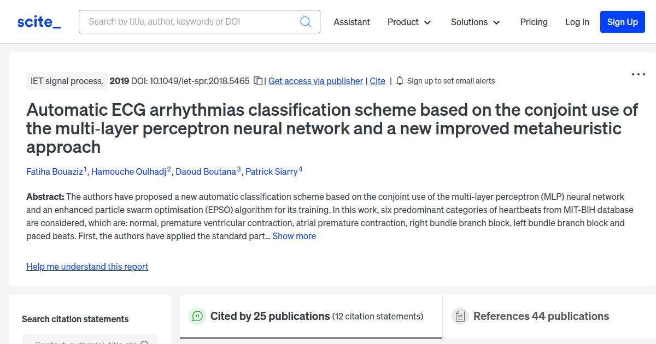Show more of the abstract
The width and height of the screenshot is (656, 344).
[x=294, y=236]
